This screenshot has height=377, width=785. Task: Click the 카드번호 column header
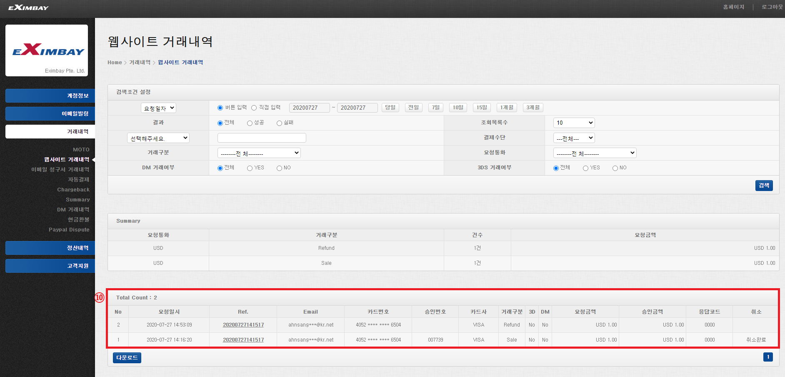pyautogui.click(x=378, y=312)
